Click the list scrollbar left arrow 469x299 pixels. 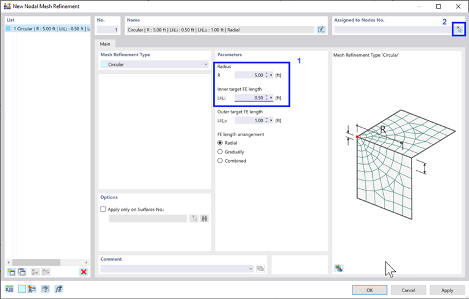(9, 262)
